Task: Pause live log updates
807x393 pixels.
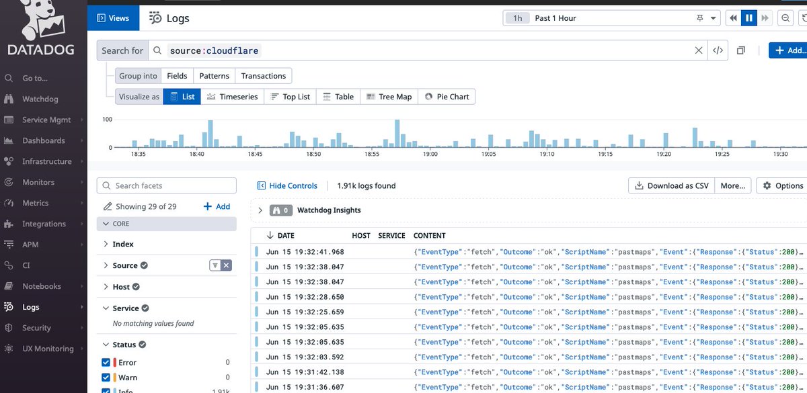Action: (749, 18)
